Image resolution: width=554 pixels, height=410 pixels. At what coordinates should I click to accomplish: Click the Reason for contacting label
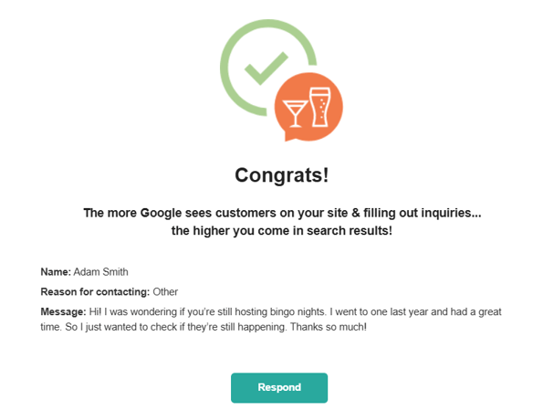[95, 292]
